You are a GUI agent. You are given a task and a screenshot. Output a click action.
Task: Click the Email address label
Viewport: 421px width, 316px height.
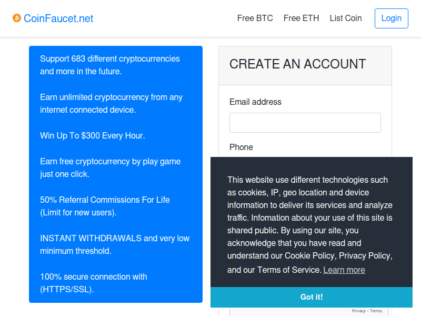tap(255, 102)
